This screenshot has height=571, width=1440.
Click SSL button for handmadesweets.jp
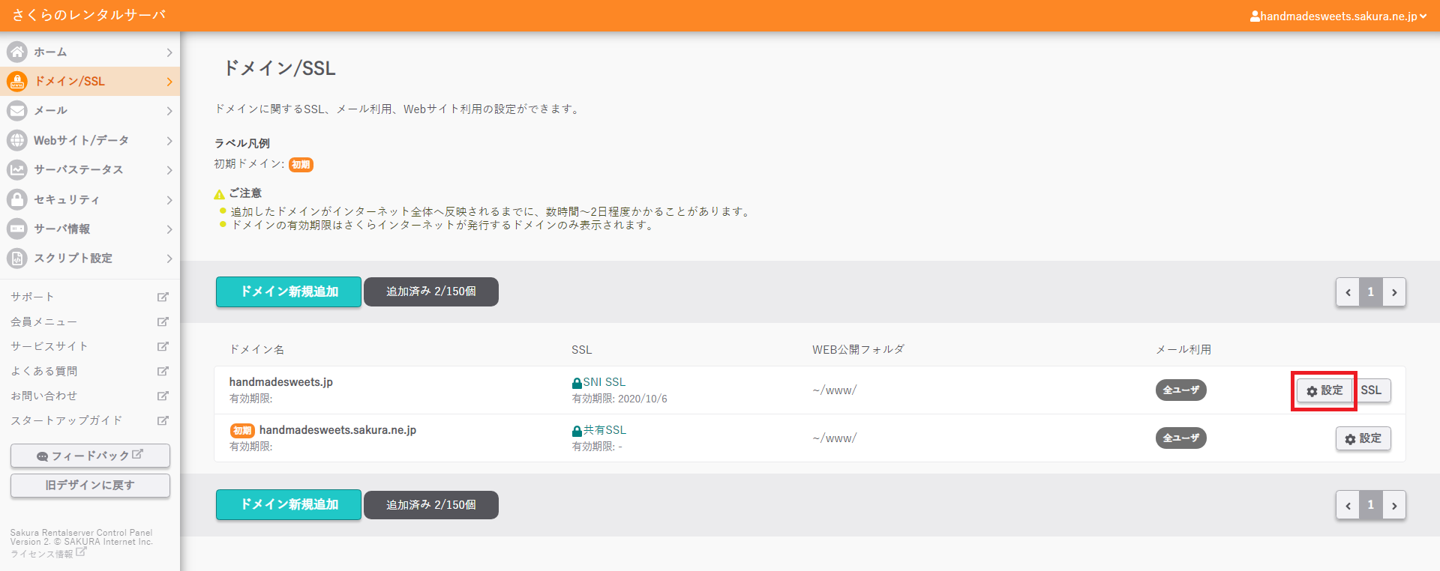(1372, 390)
